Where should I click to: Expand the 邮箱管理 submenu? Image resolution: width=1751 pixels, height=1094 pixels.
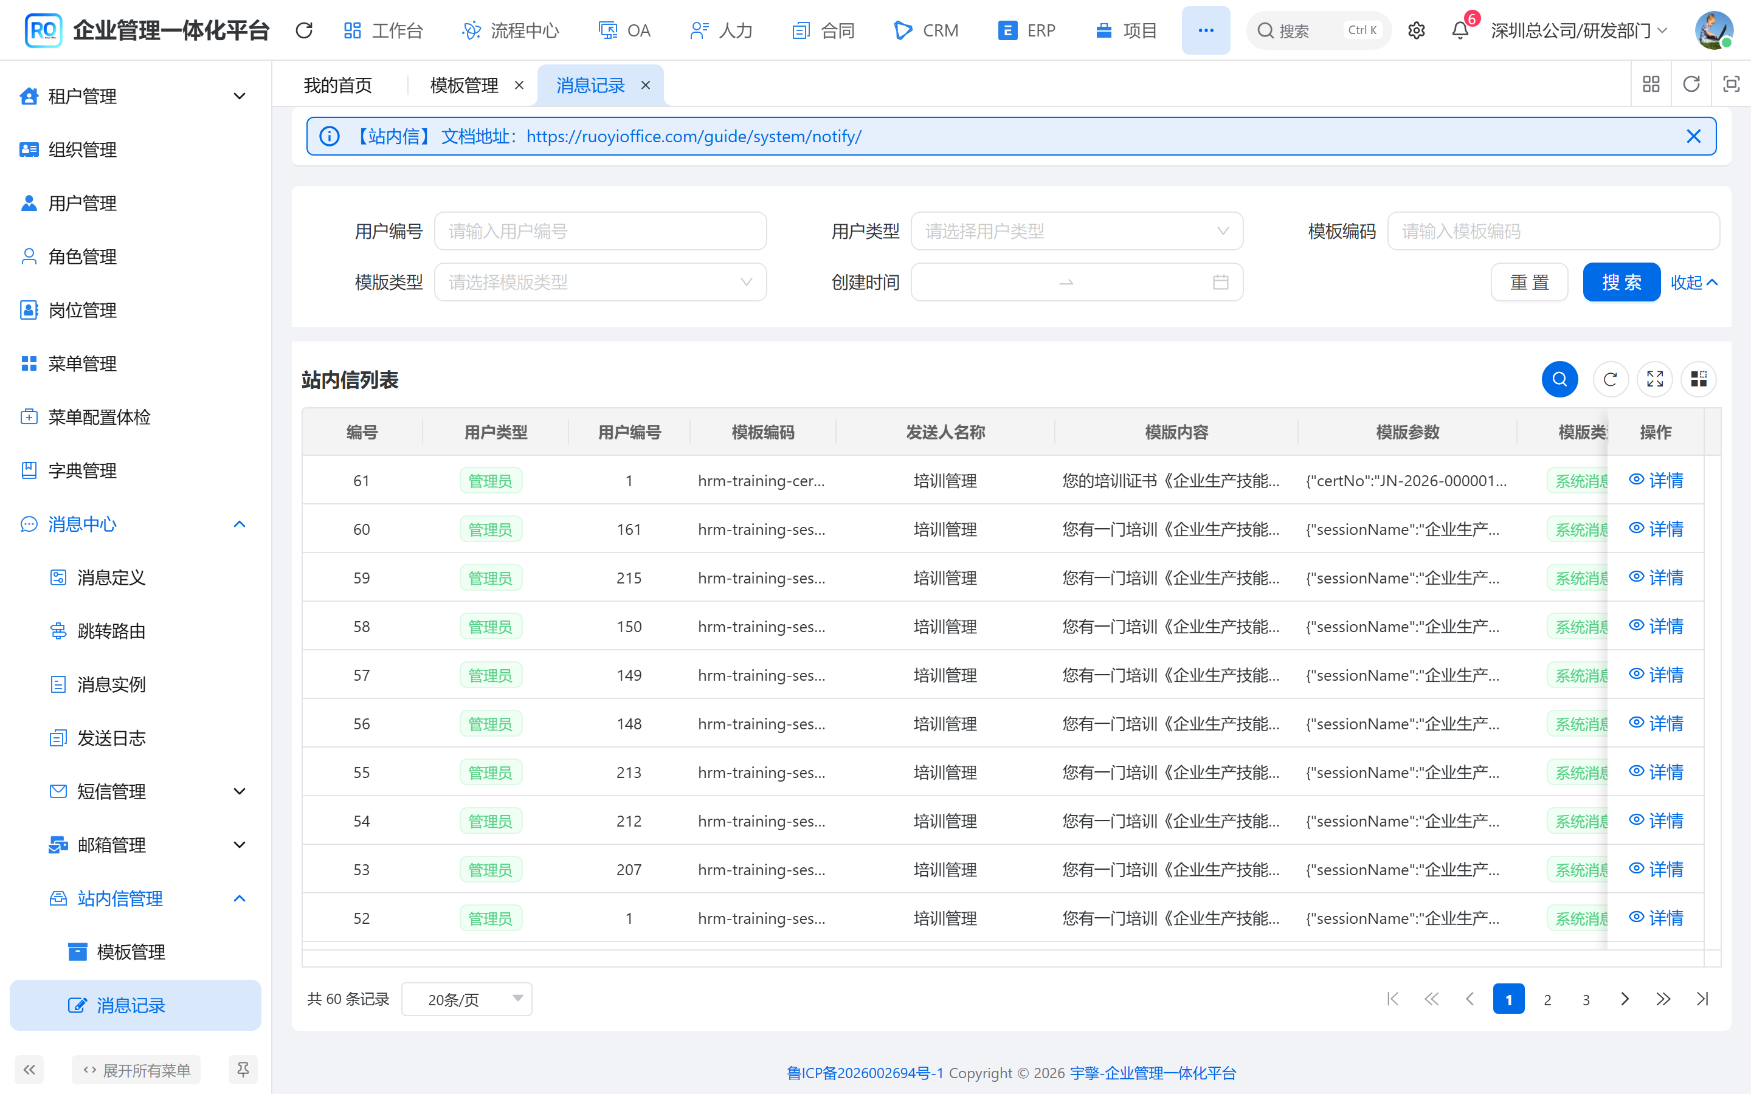tap(136, 845)
